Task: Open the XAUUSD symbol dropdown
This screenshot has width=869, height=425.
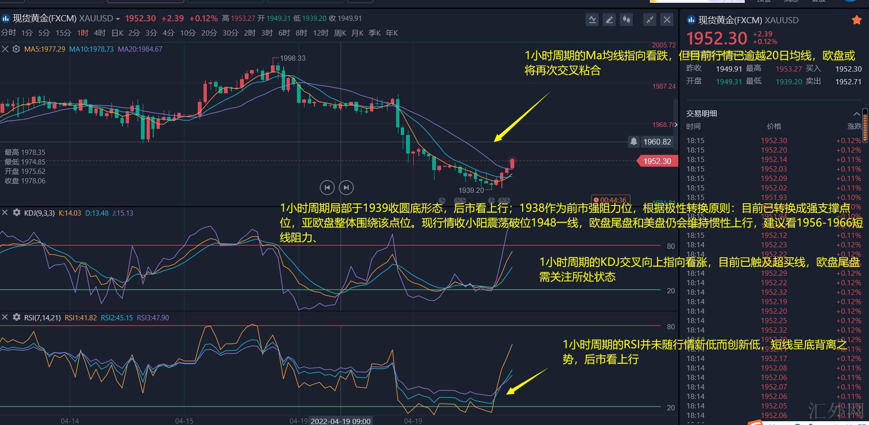Action: [118, 19]
